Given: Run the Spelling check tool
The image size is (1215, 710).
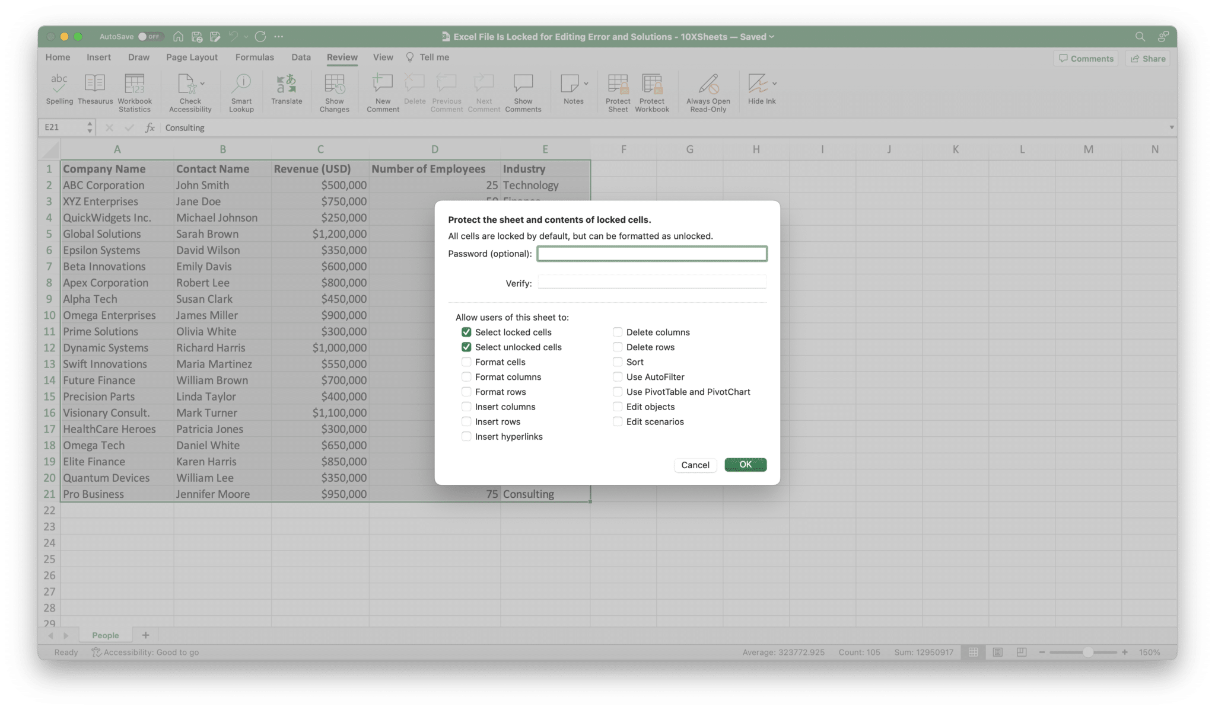Looking at the screenshot, I should [59, 89].
